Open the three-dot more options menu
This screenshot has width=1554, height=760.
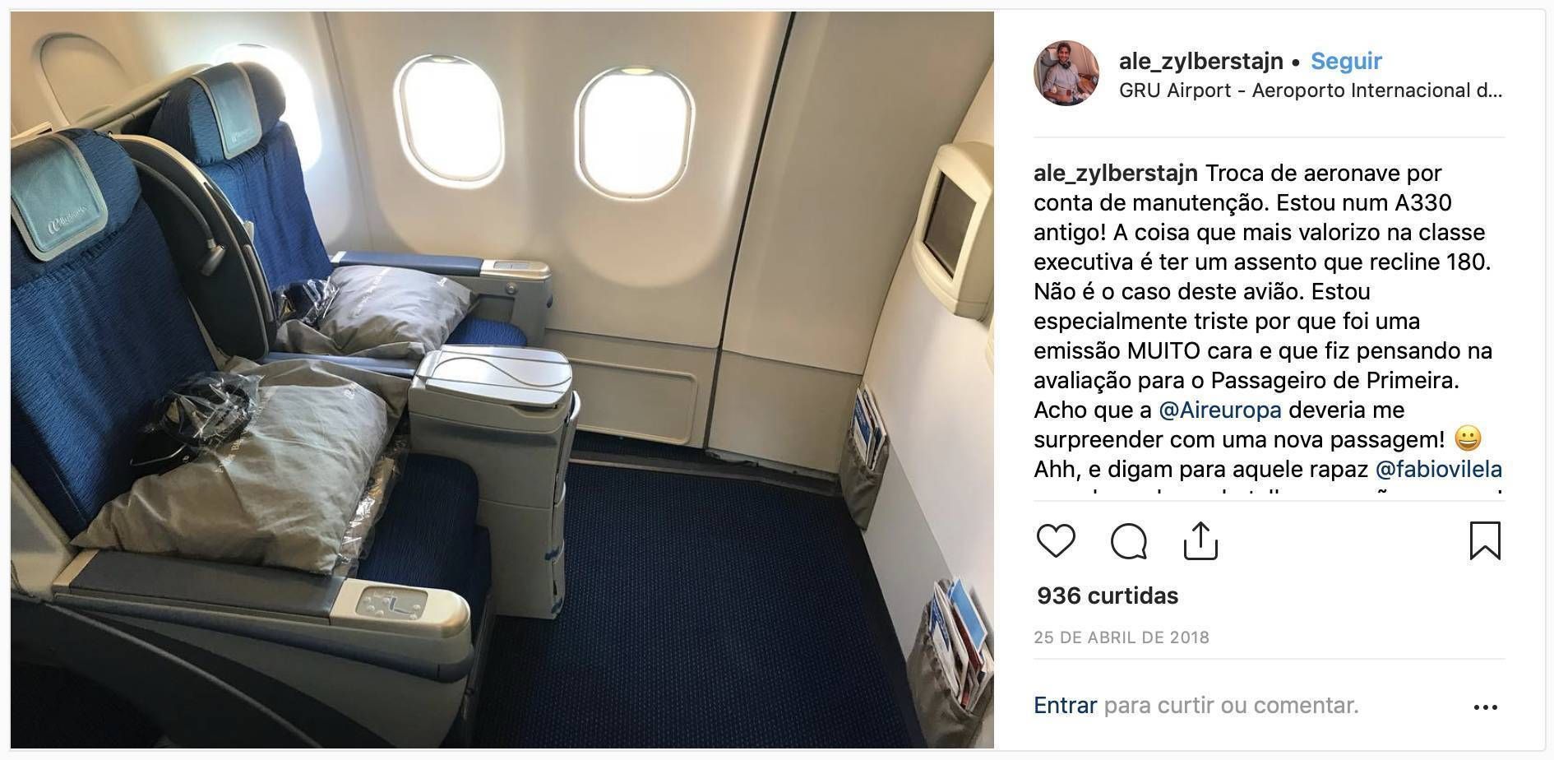tap(1486, 707)
